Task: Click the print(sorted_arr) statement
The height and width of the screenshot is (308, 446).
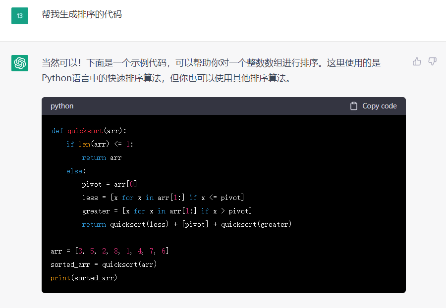Action: [84, 278]
